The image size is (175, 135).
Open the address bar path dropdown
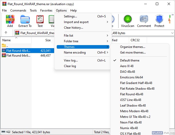coord(172,33)
